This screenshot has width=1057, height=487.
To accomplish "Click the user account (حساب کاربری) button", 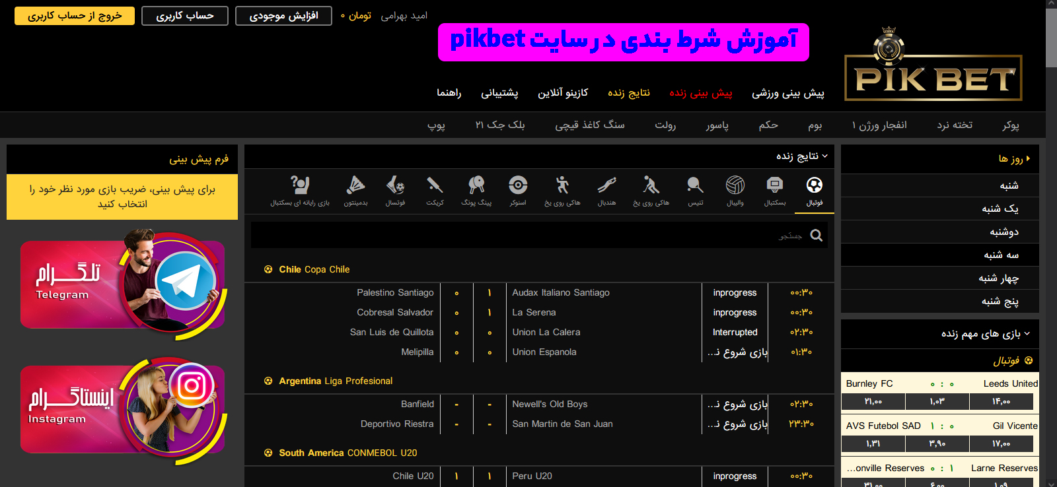I will coord(185,16).
